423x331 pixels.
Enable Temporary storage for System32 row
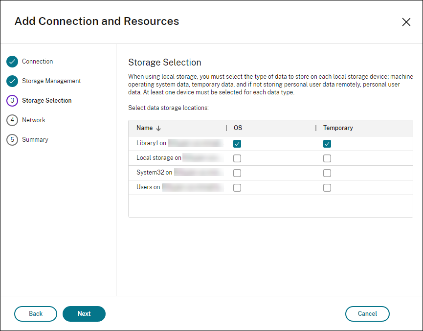tap(327, 173)
